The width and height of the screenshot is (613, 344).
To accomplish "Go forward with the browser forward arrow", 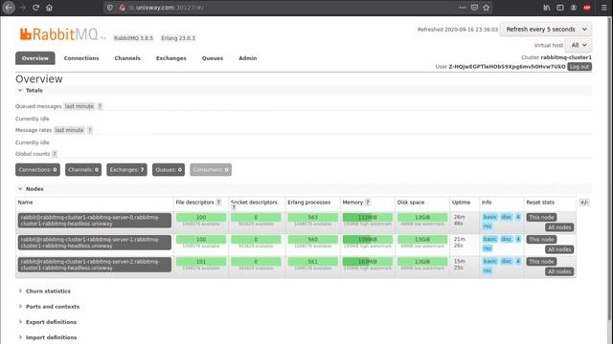I will tap(23, 8).
